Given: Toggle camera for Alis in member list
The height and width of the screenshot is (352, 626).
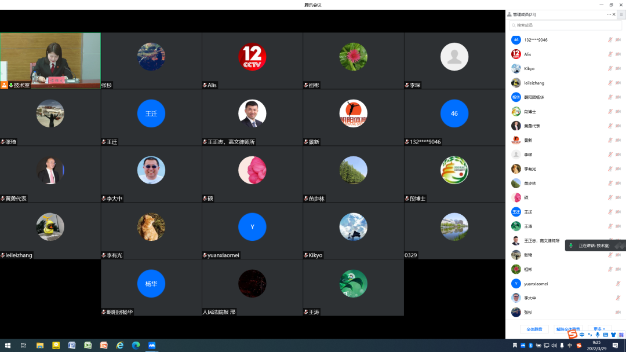Looking at the screenshot, I should point(618,54).
